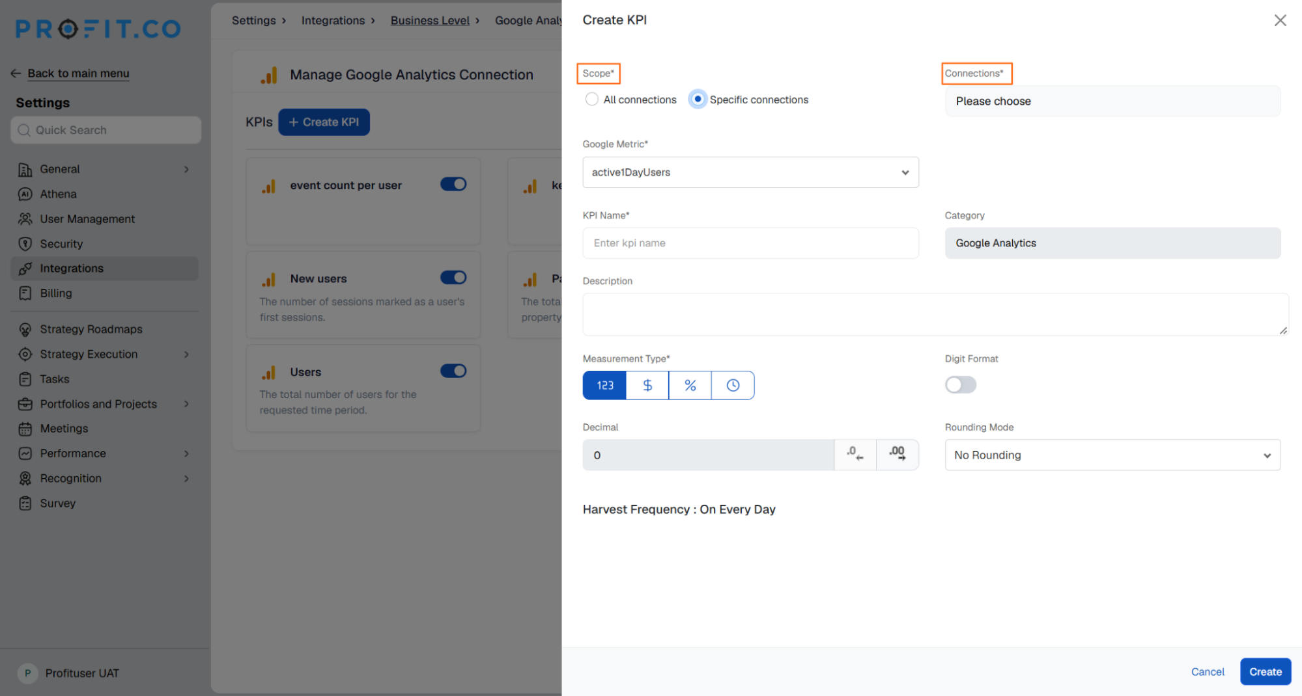Click the General settings icon
1302x696 pixels.
click(25, 170)
